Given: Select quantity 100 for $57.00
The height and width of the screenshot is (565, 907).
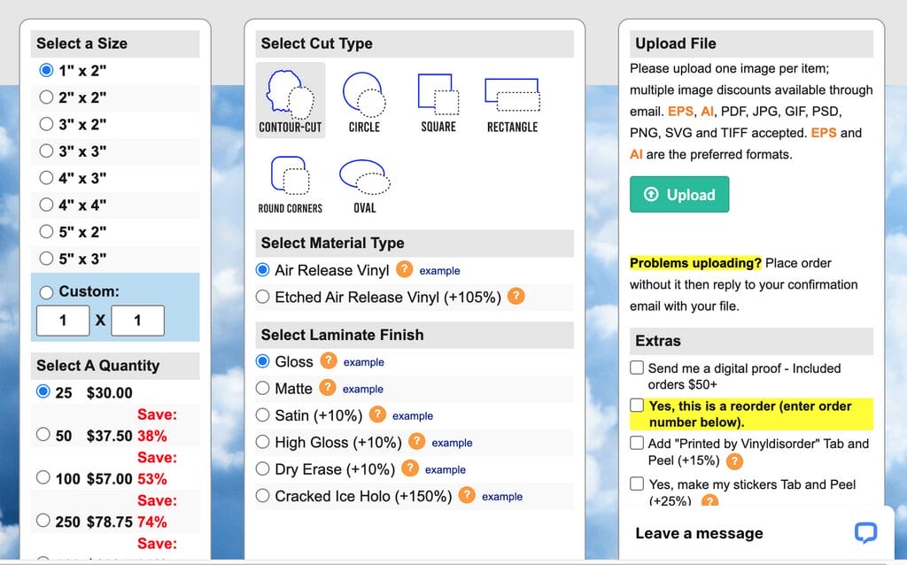Looking at the screenshot, I should tap(43, 477).
